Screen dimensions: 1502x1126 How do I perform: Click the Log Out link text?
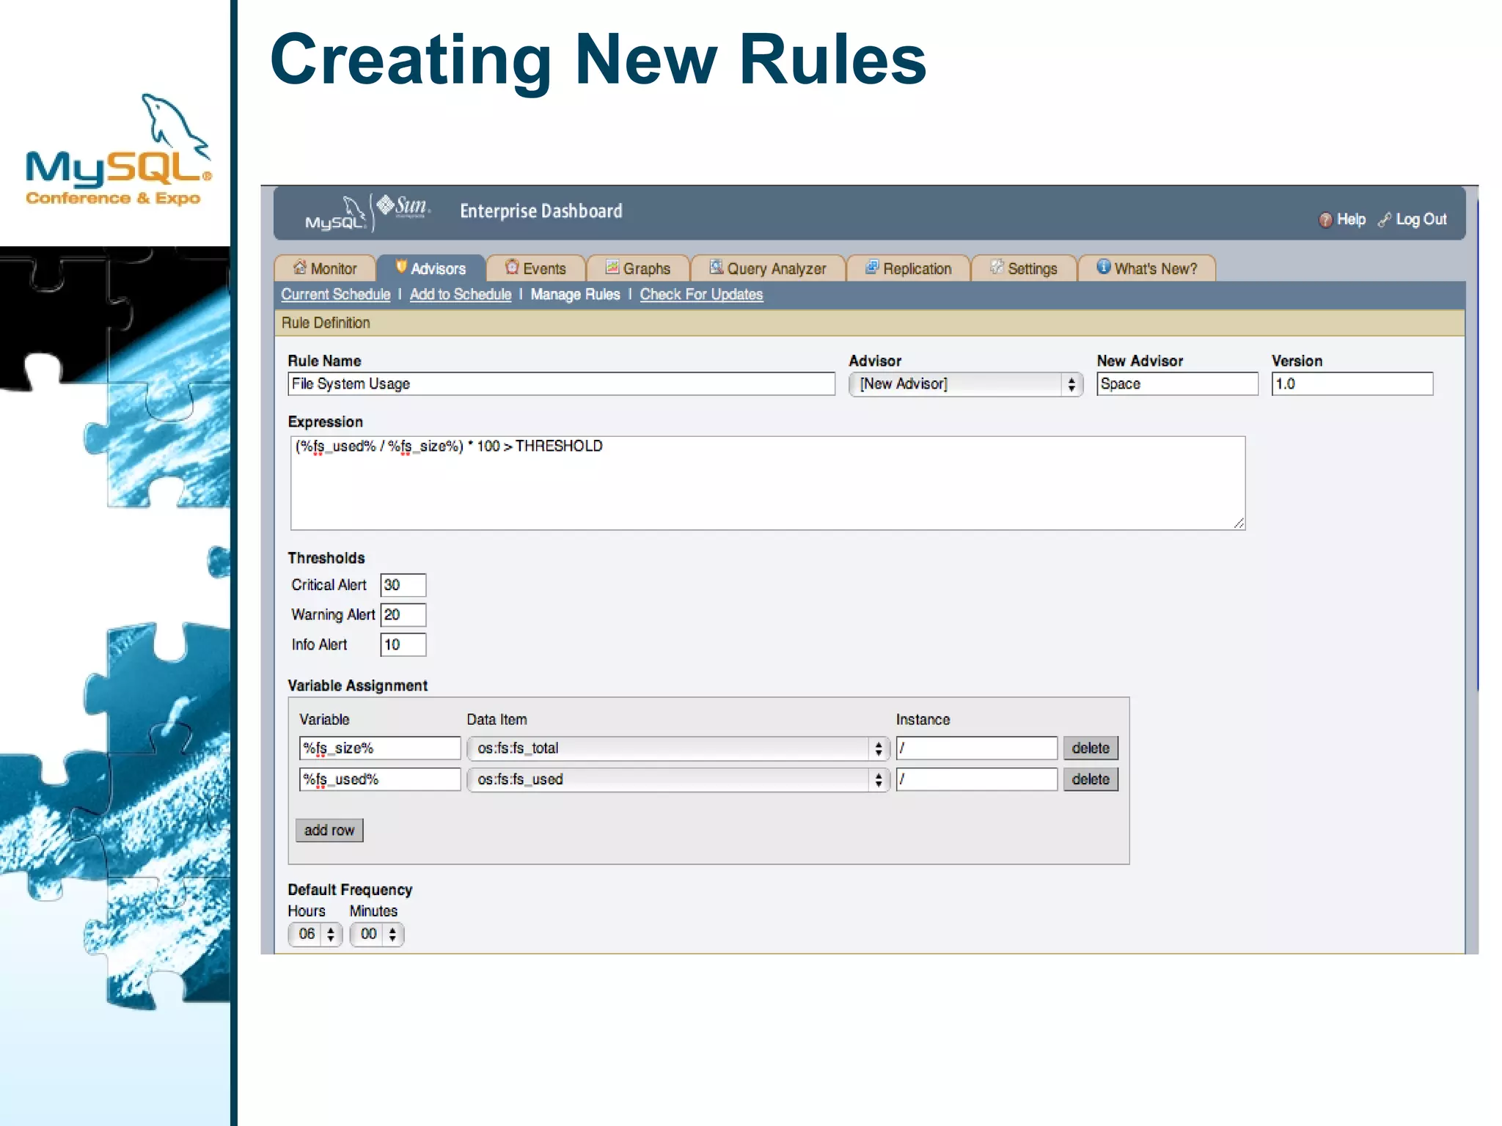click(x=1421, y=219)
